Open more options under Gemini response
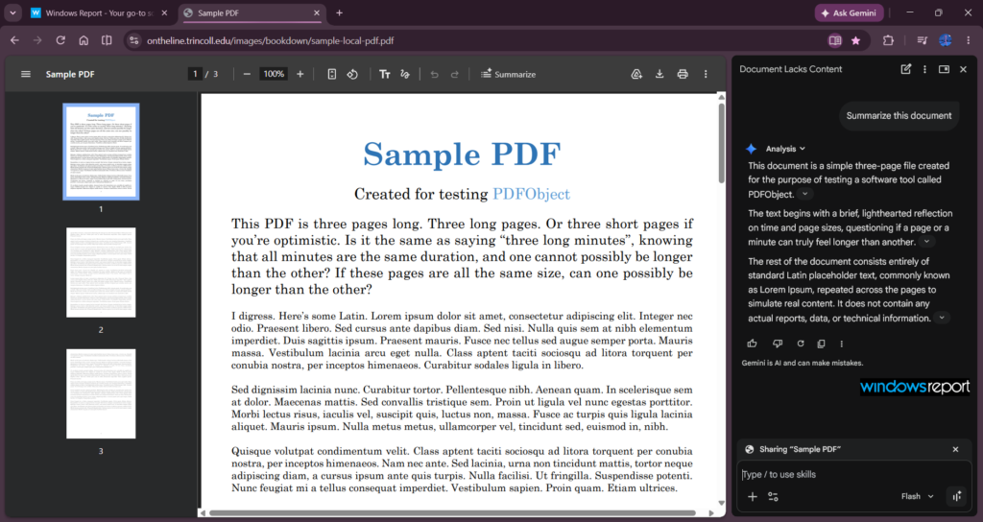 [x=841, y=344]
